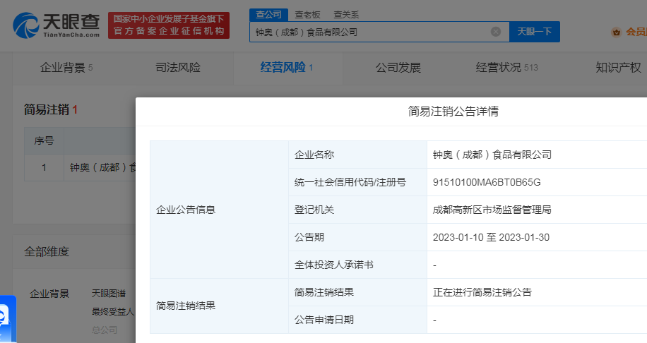
Task: Click the TianYanCha logo
Action: click(56, 25)
